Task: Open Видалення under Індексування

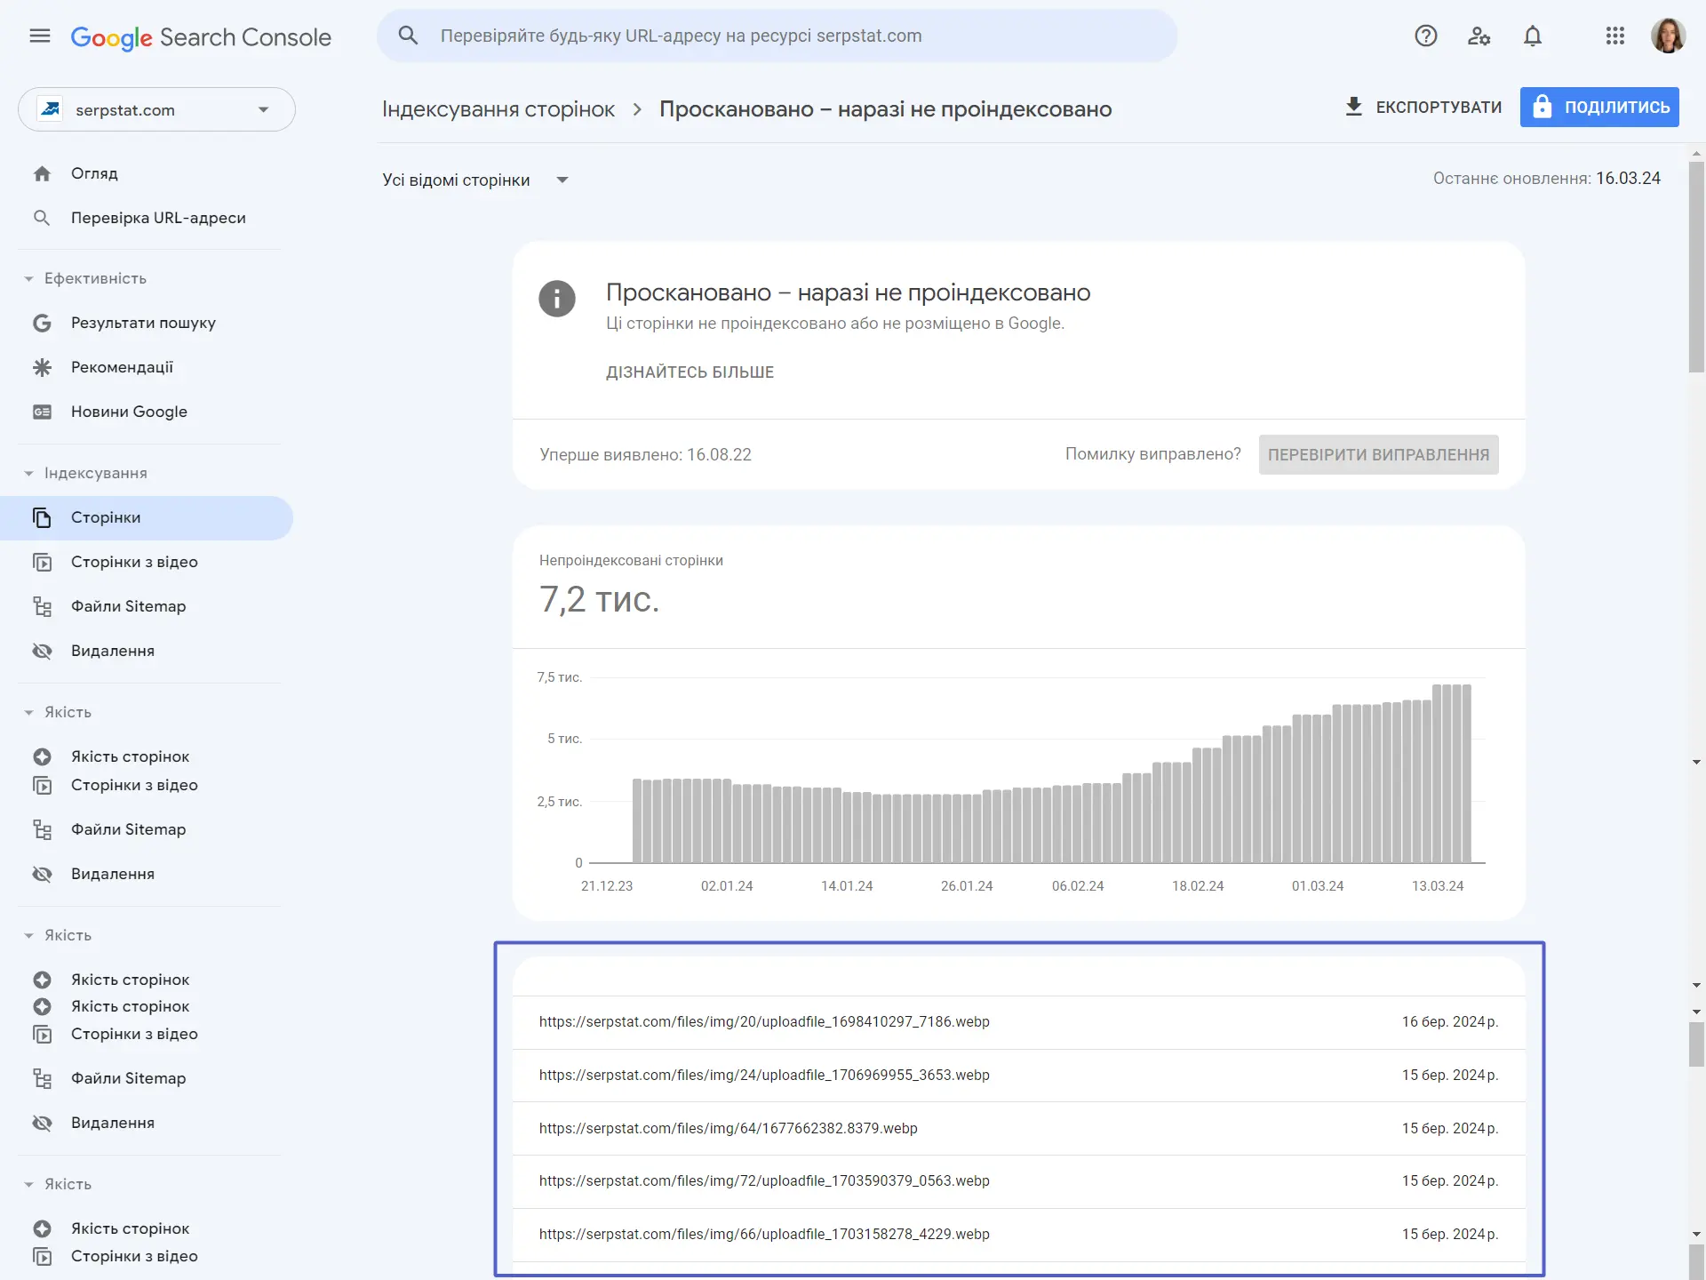Action: point(112,651)
